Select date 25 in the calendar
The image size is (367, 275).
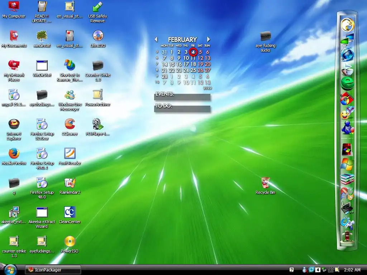(193, 70)
